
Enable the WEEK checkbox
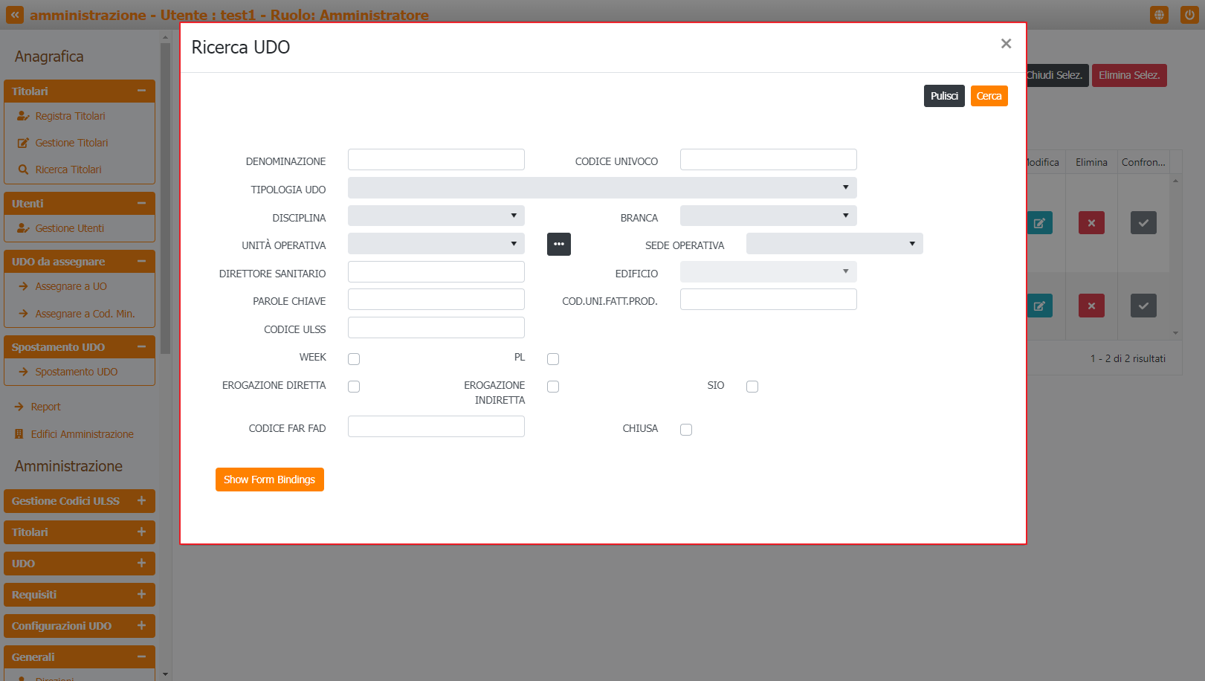[x=354, y=359]
